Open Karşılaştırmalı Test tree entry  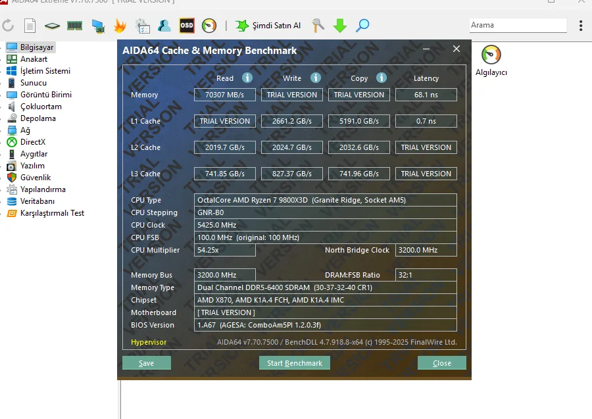point(52,213)
